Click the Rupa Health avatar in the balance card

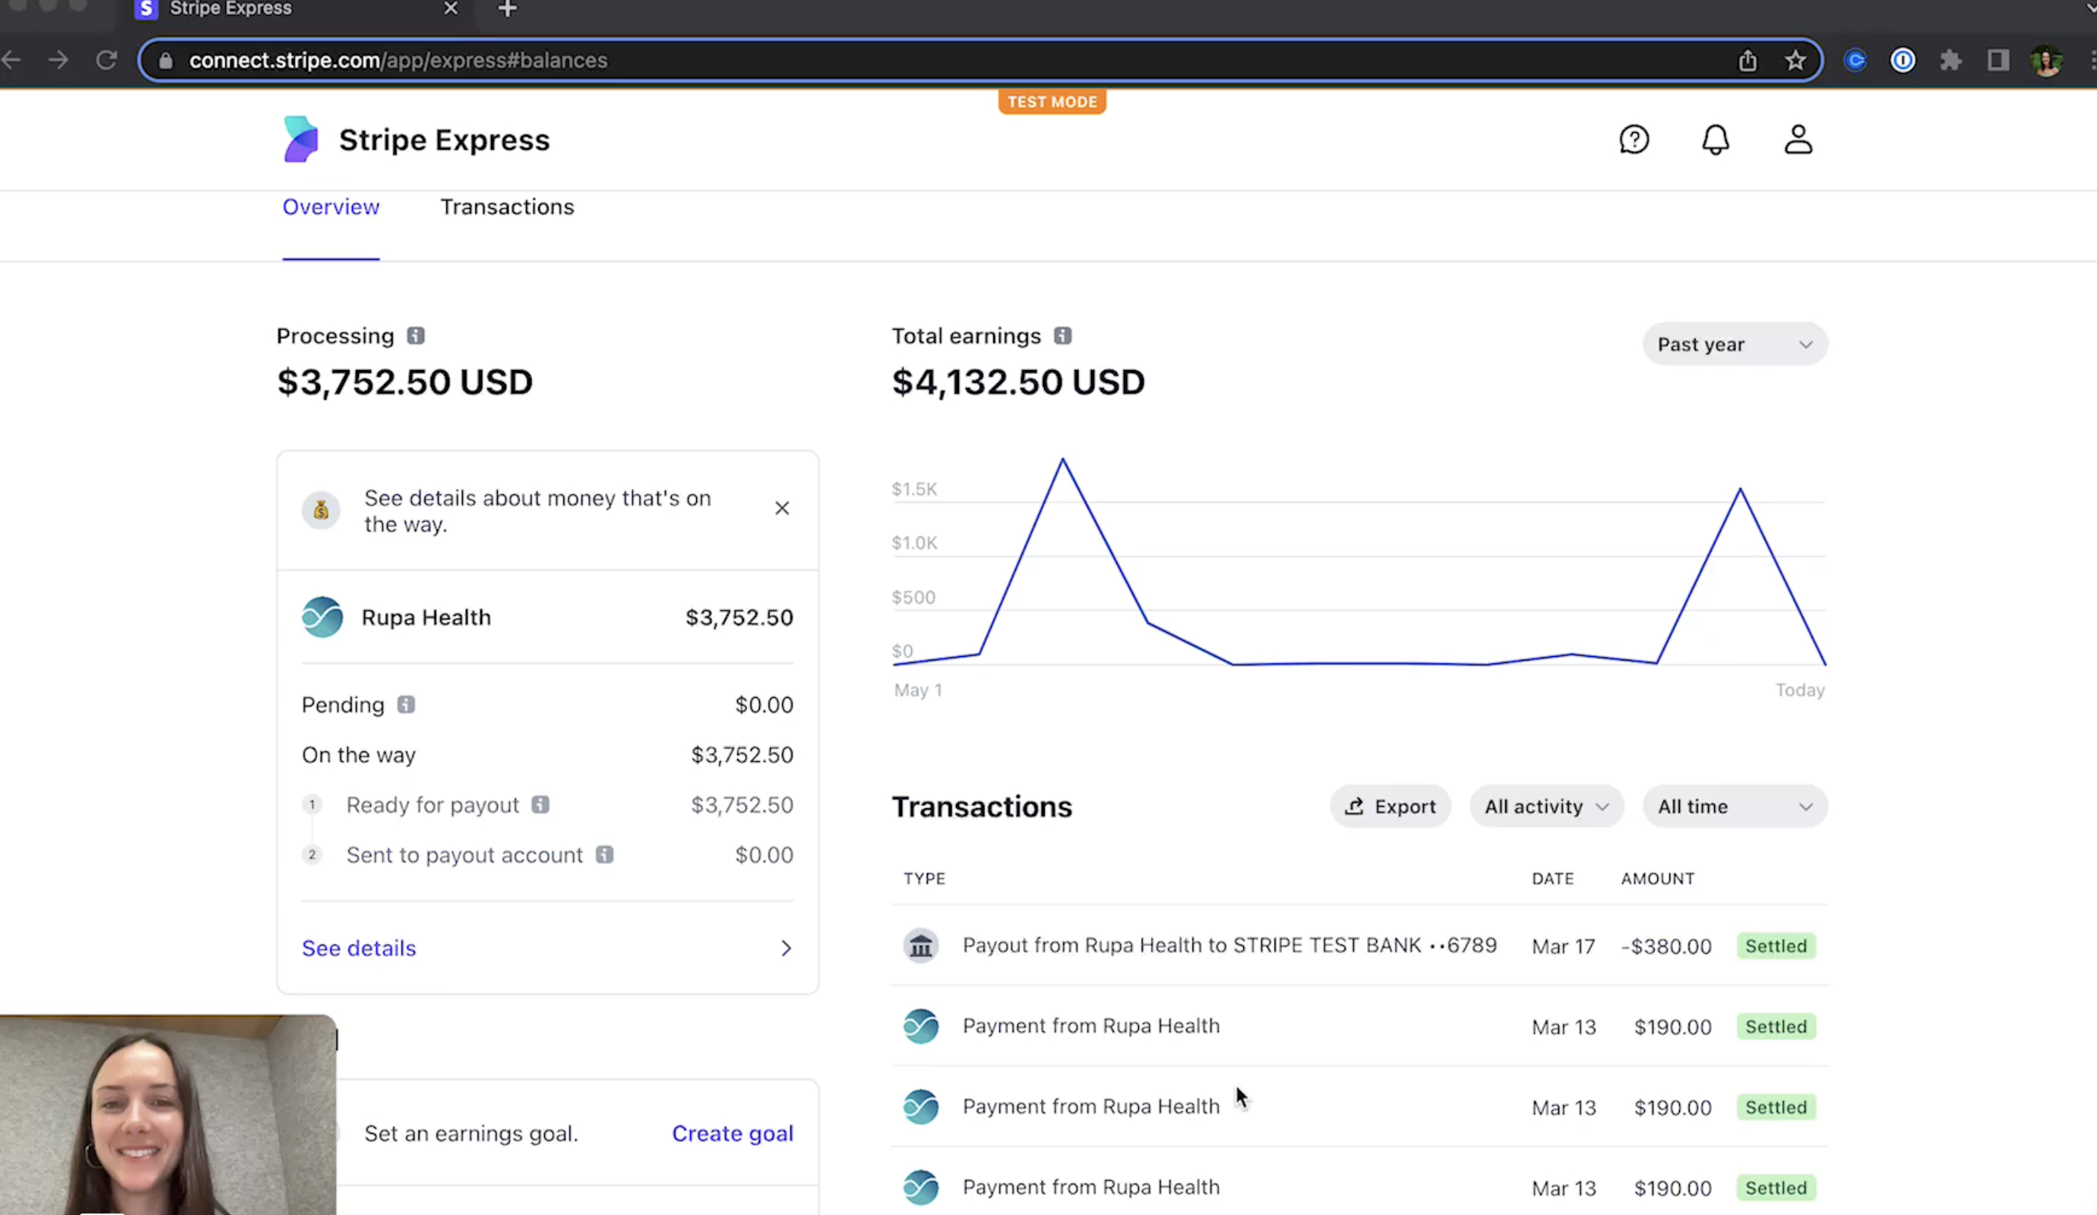click(x=322, y=616)
